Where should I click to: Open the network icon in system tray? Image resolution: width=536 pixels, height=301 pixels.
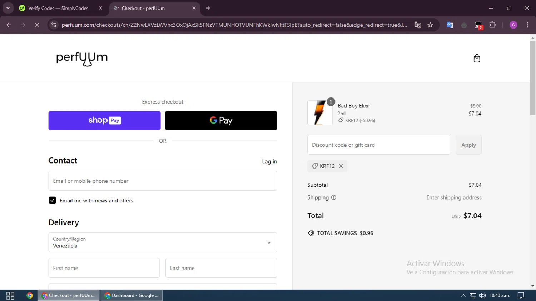473,295
